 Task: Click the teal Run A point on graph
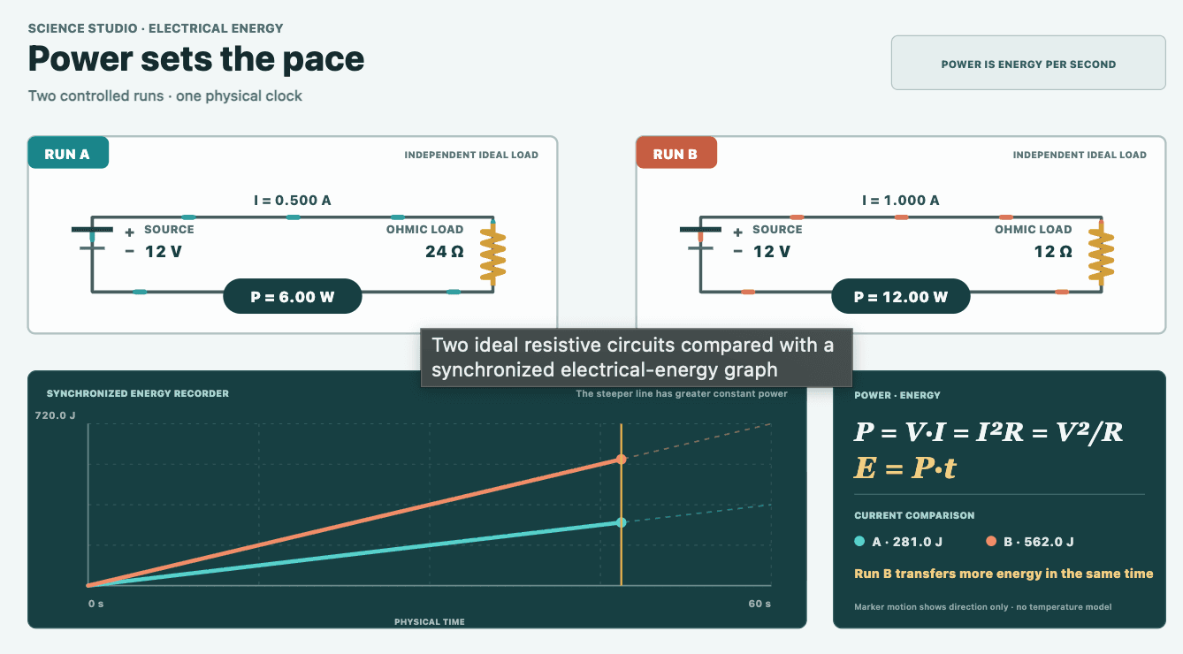pyautogui.click(x=622, y=522)
